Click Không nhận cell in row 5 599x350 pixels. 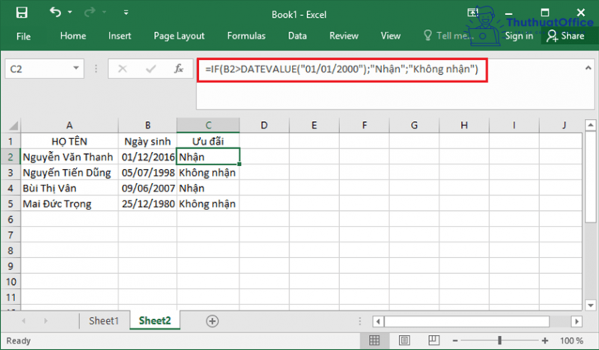pyautogui.click(x=208, y=204)
